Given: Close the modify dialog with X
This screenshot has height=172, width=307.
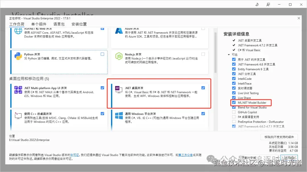Looking at the screenshot, I should pos(299,18).
